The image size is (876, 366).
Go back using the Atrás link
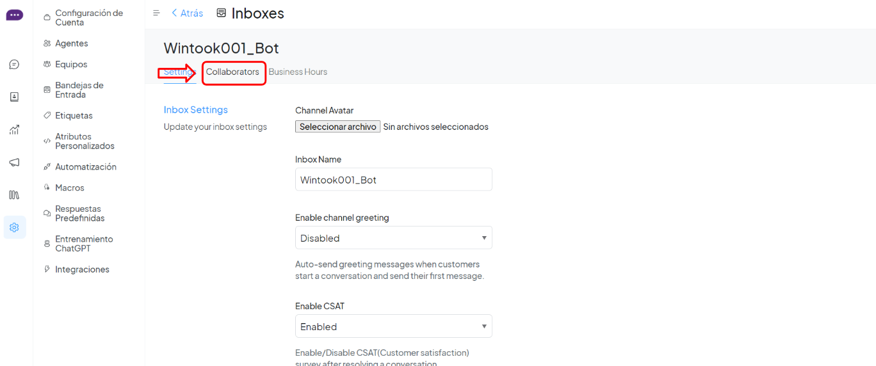click(x=187, y=13)
